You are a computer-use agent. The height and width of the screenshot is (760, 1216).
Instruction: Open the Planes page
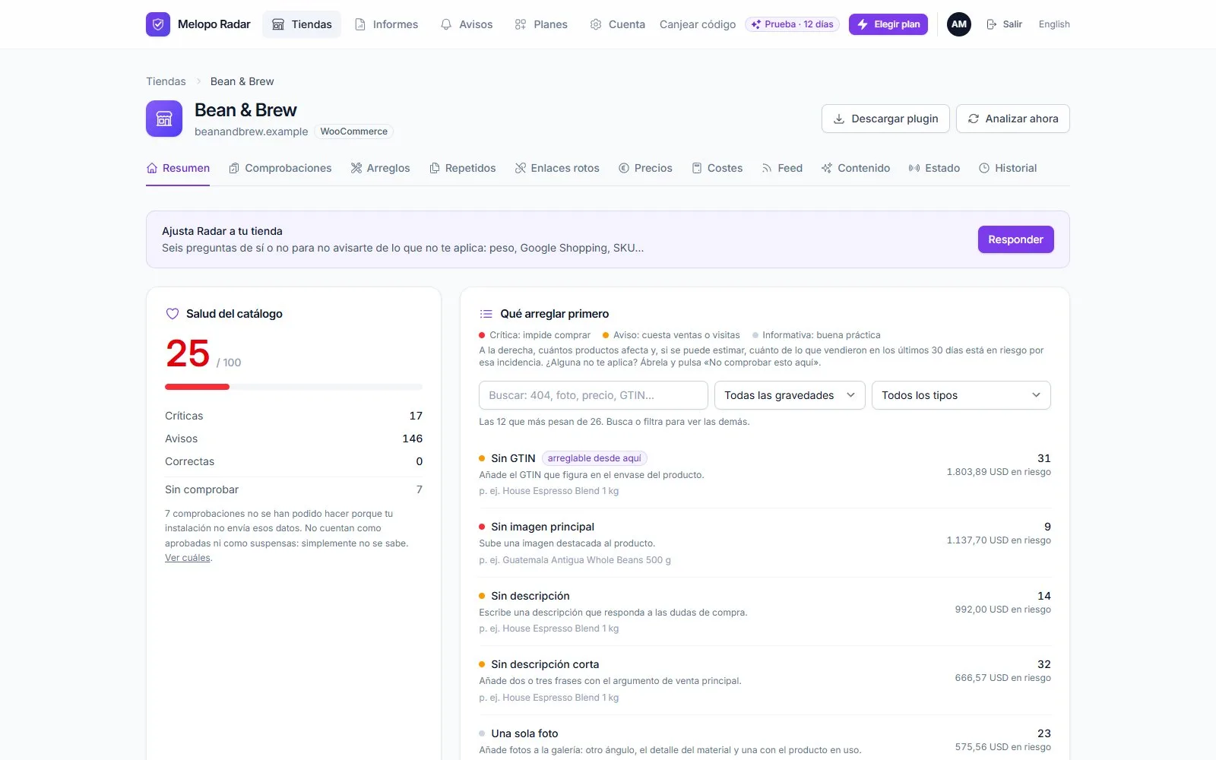coord(541,24)
